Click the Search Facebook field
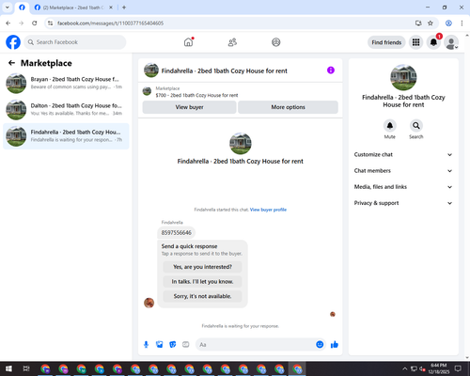Image resolution: width=470 pixels, height=376 pixels. tap(75, 42)
